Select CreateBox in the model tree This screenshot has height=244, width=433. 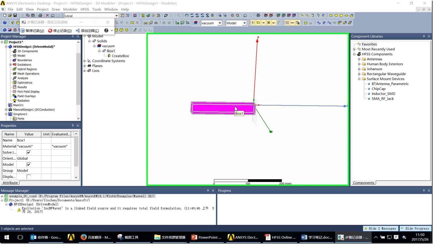click(120, 56)
